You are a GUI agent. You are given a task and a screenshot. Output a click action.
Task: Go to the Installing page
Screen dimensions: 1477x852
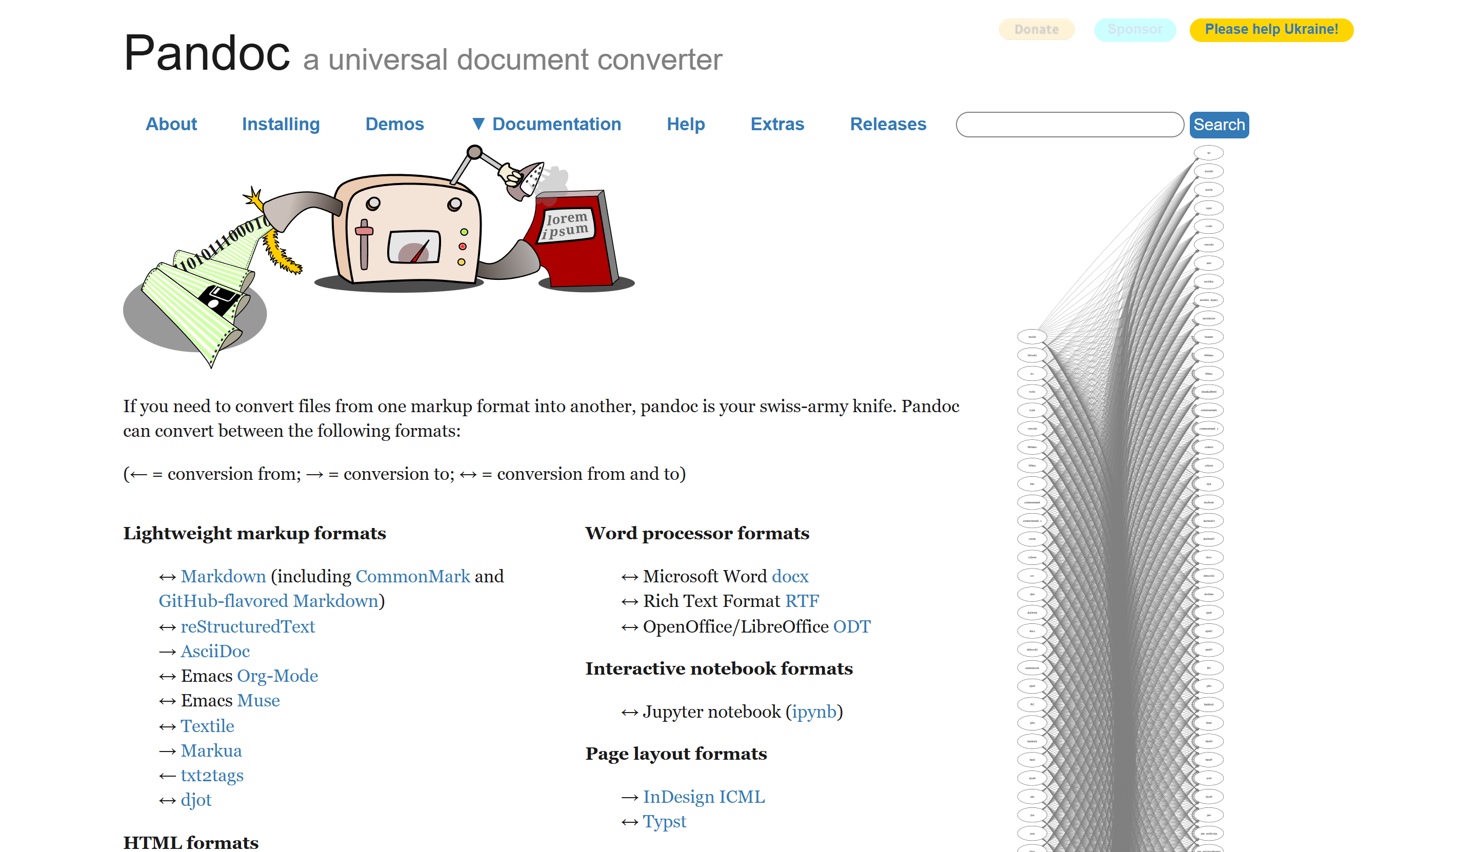pos(281,124)
